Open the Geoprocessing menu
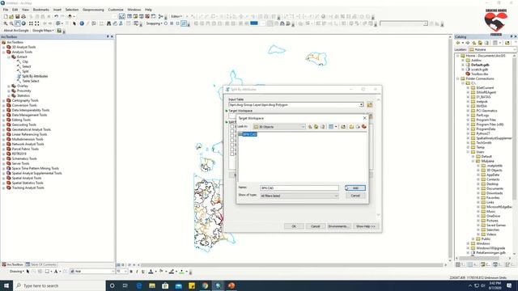The height and width of the screenshot is (291, 518). (93, 10)
